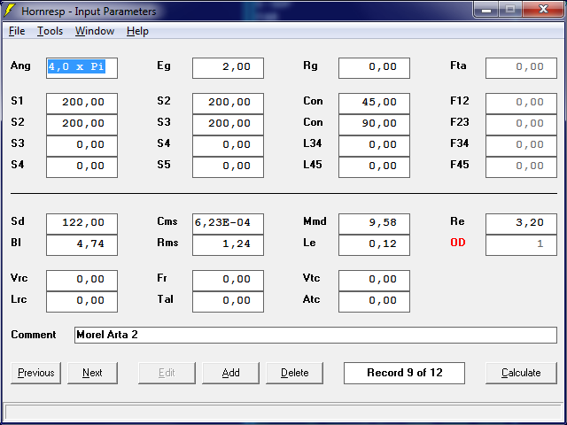
Task: Go to the Previous record
Action: tap(35, 373)
